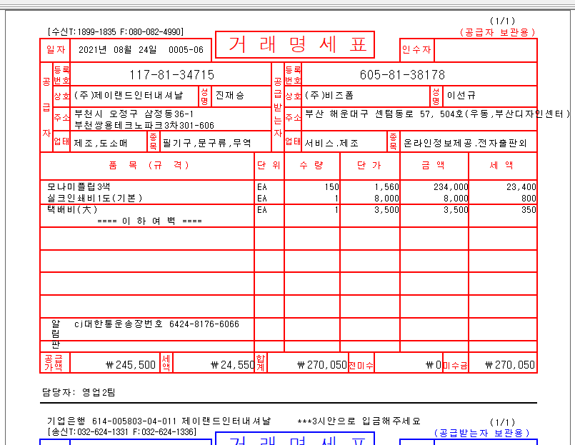Select supplier registration number 117-81-34715
Screen dimensions: 575x445
tap(171, 74)
